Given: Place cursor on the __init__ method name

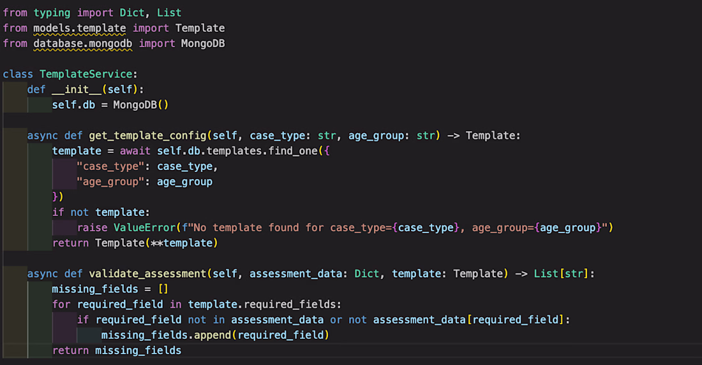Looking at the screenshot, I should (x=76, y=89).
